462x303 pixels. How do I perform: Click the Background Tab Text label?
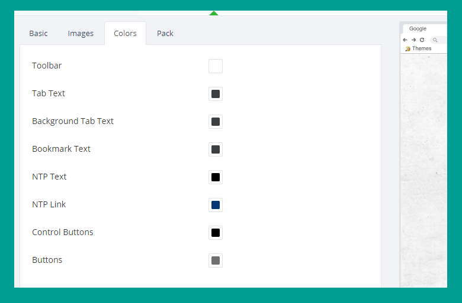coord(73,121)
